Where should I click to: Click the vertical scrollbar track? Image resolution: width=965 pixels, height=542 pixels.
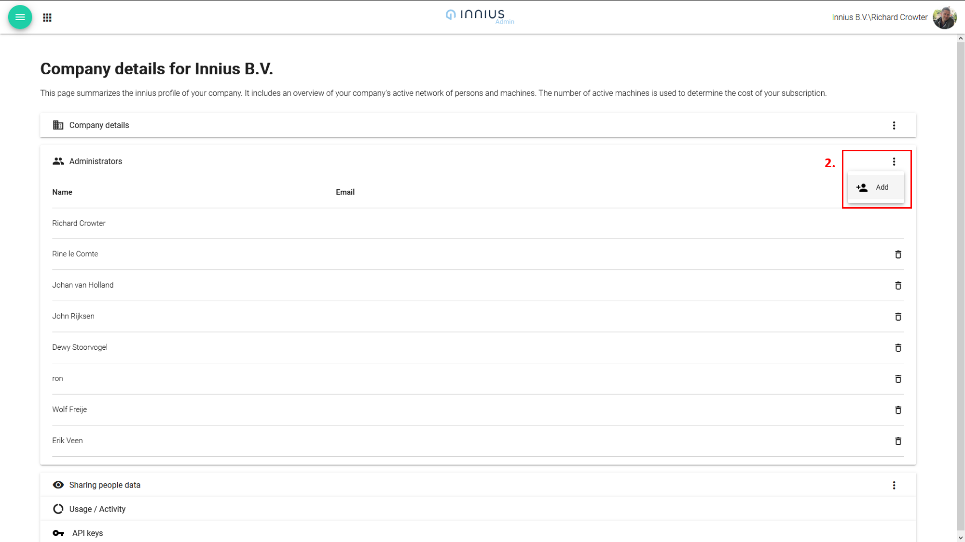pyautogui.click(x=960, y=288)
